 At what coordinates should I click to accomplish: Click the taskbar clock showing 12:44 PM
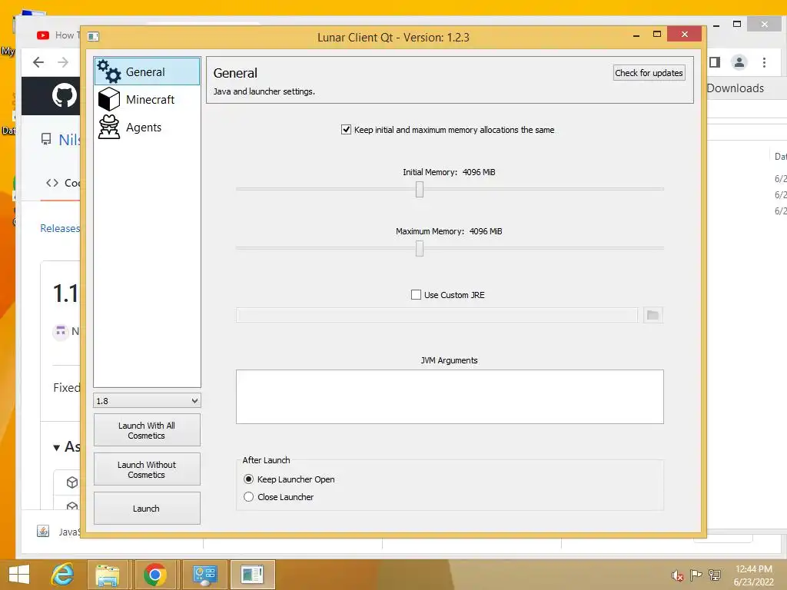point(753,569)
